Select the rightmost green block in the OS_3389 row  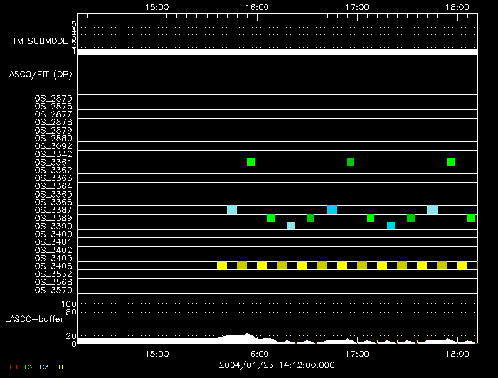[x=471, y=218]
